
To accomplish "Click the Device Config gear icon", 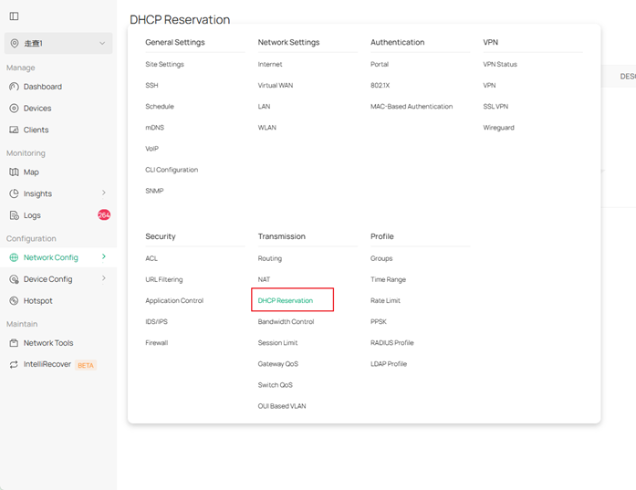I will click(14, 279).
